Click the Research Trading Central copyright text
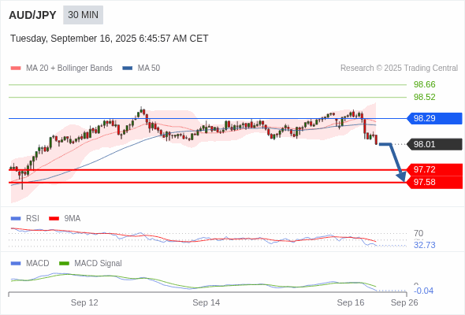The image size is (465, 315). (399, 69)
